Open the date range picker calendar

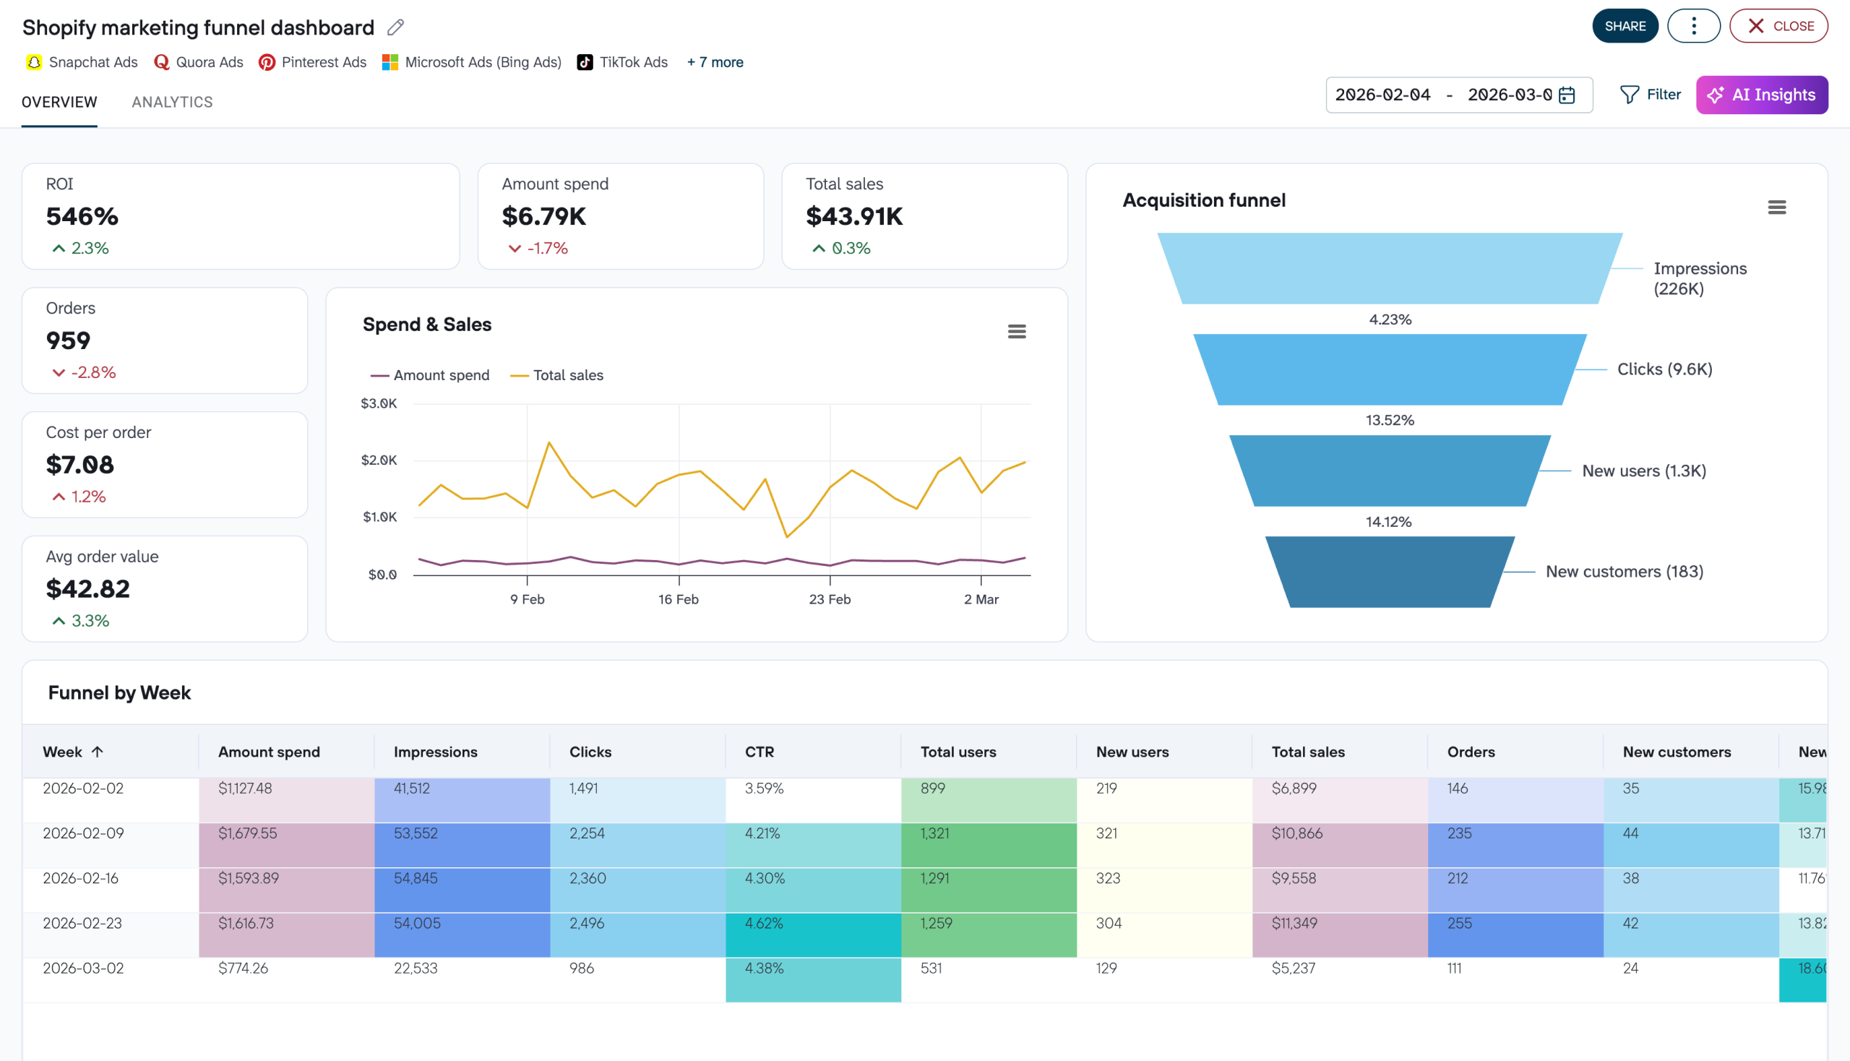pyautogui.click(x=1566, y=95)
